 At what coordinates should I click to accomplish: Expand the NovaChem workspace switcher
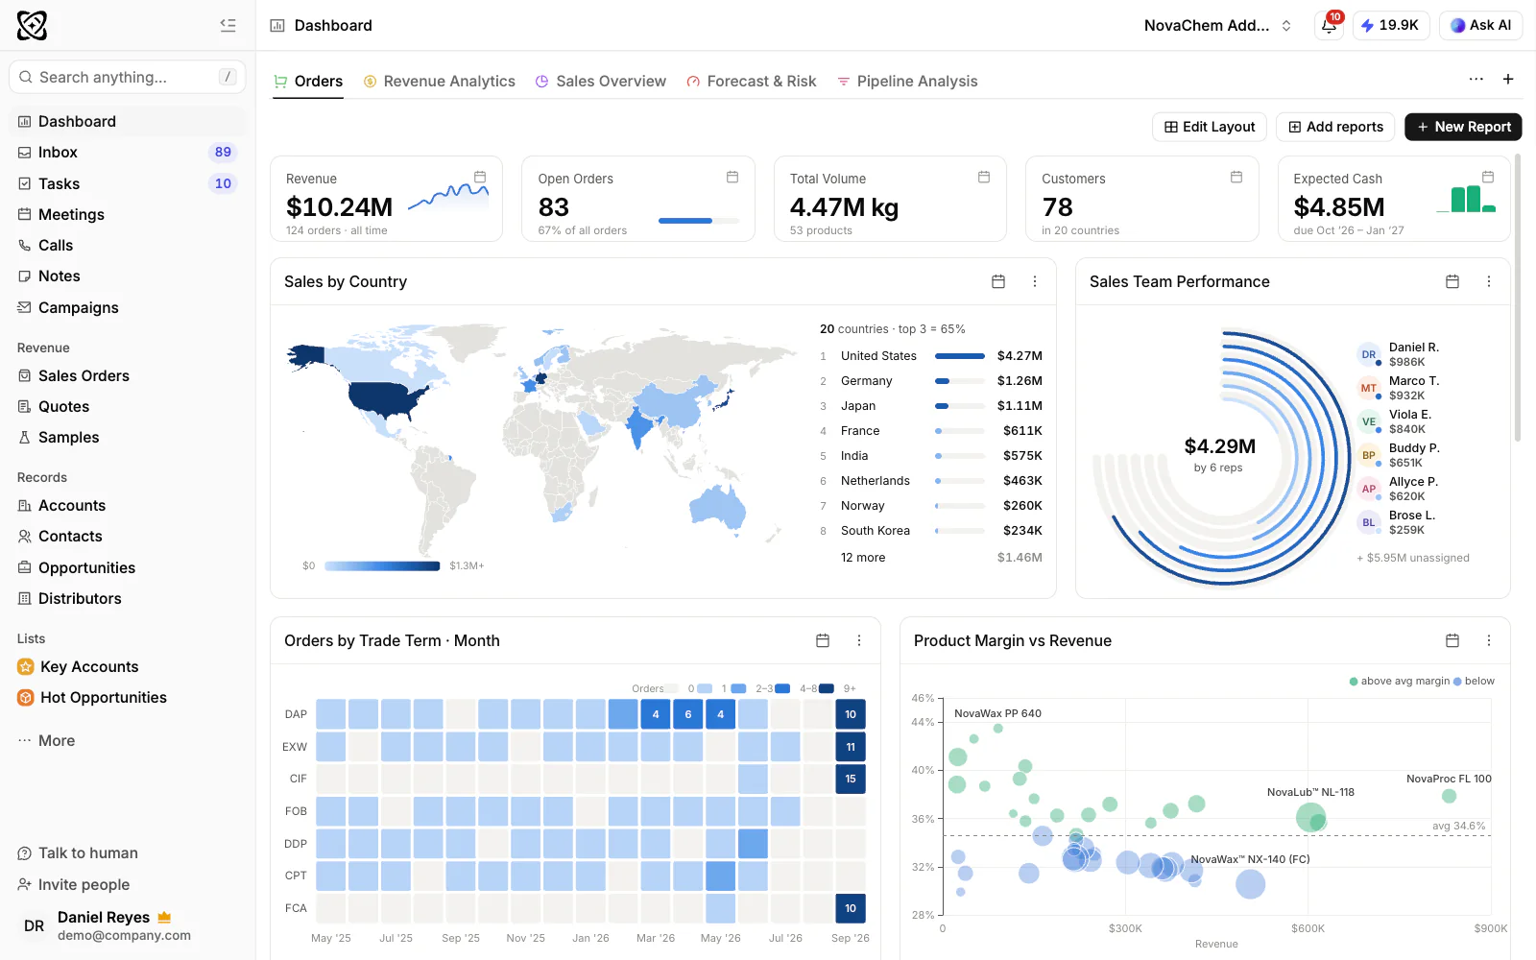[x=1218, y=26]
